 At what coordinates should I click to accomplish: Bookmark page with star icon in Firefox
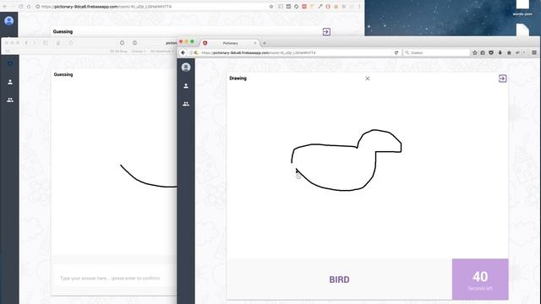click(475, 52)
